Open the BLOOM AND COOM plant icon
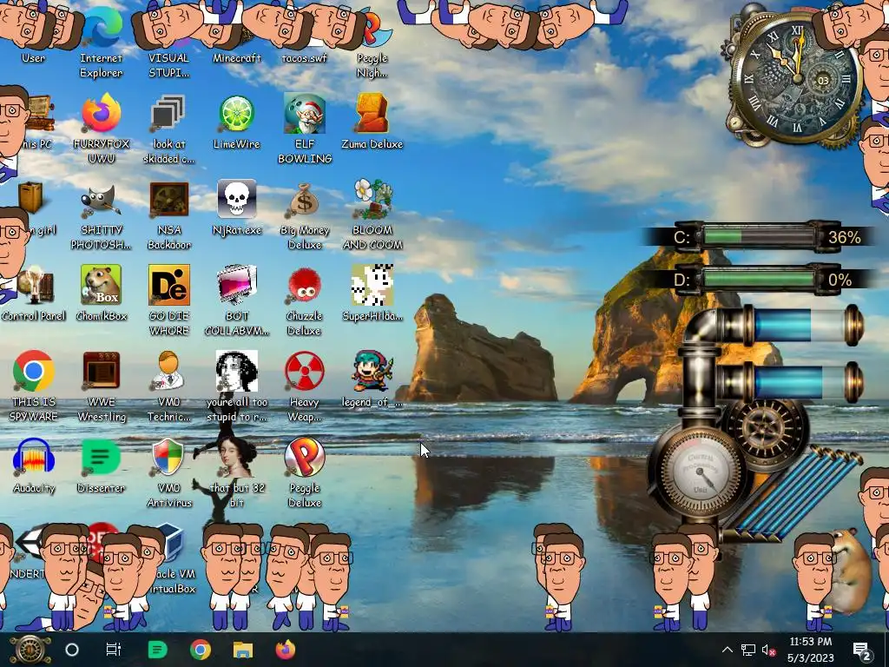 point(372,199)
